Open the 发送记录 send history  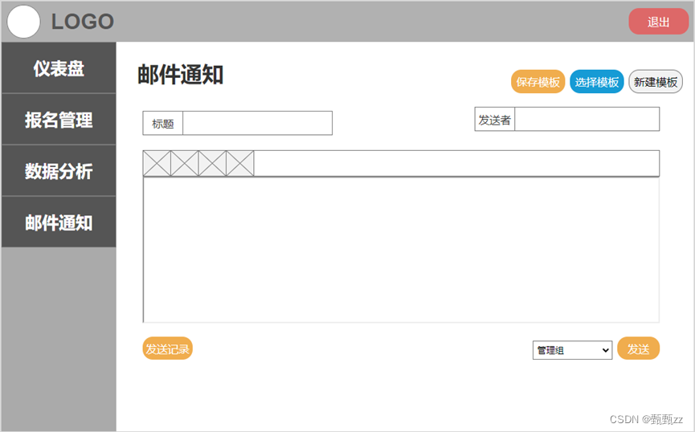click(168, 348)
